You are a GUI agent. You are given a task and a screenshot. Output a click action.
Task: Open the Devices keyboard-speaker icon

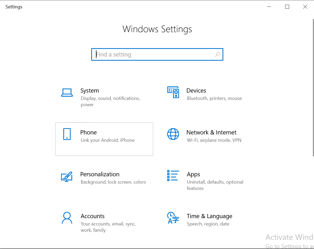(x=173, y=92)
